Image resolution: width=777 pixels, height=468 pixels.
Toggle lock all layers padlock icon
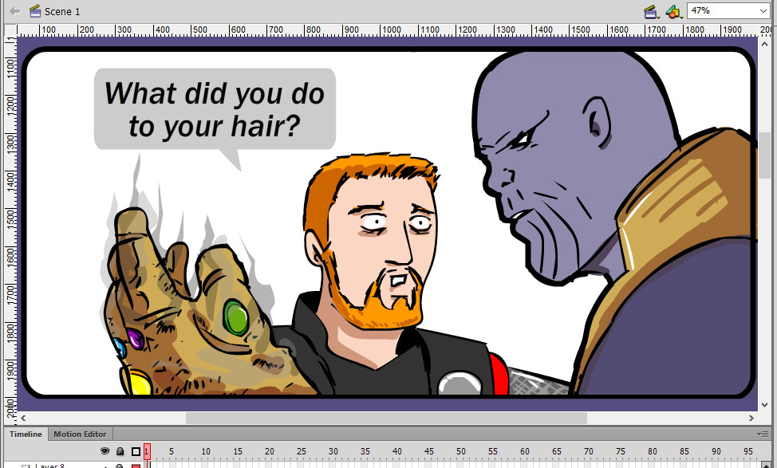coord(120,451)
